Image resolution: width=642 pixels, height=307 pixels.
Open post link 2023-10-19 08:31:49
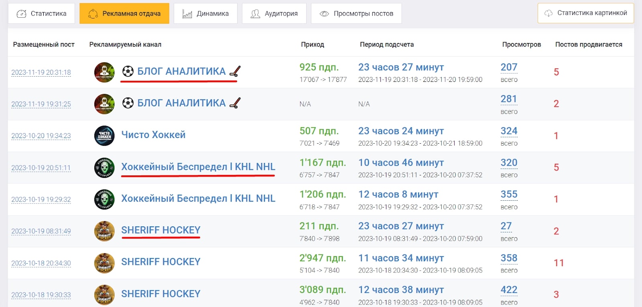[41, 231]
